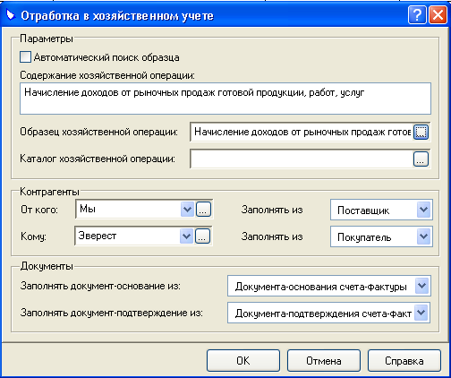Expand the От кого dropdown showing Мы
Viewport: 451px width, 378px height.
pos(187,210)
